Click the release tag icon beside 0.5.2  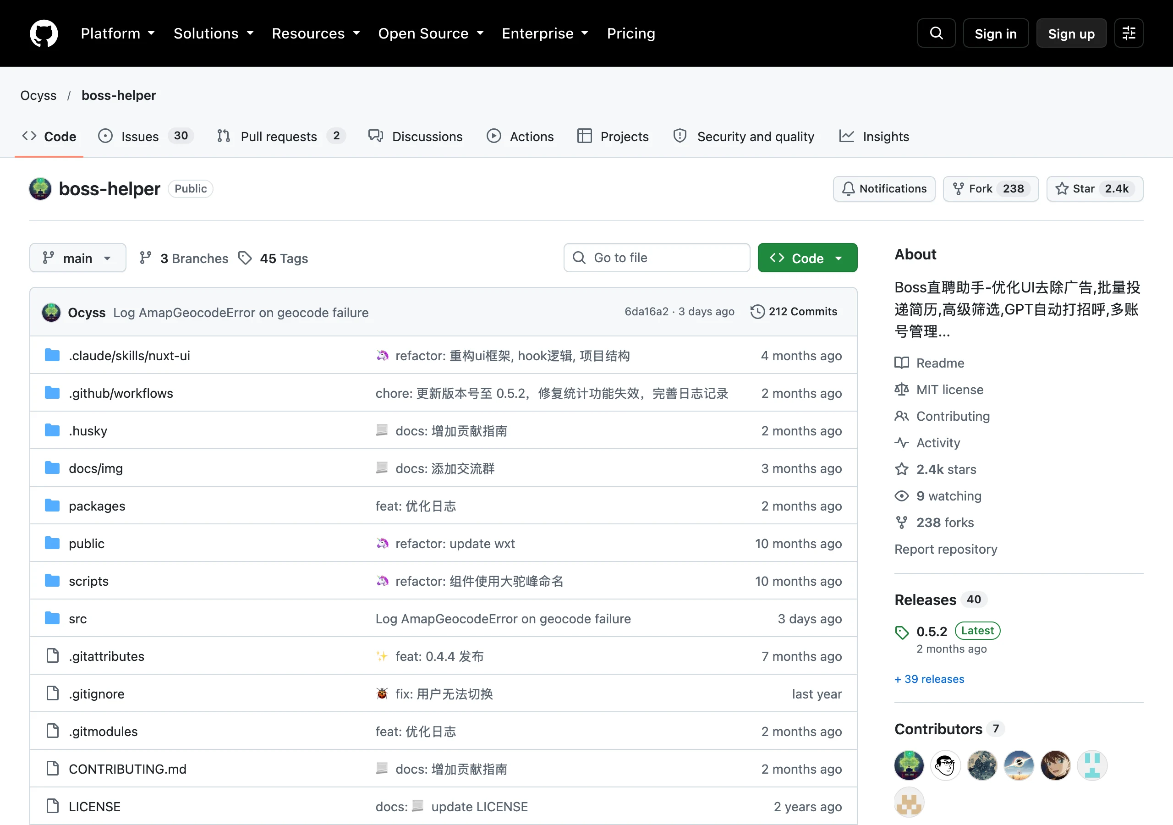(x=902, y=632)
